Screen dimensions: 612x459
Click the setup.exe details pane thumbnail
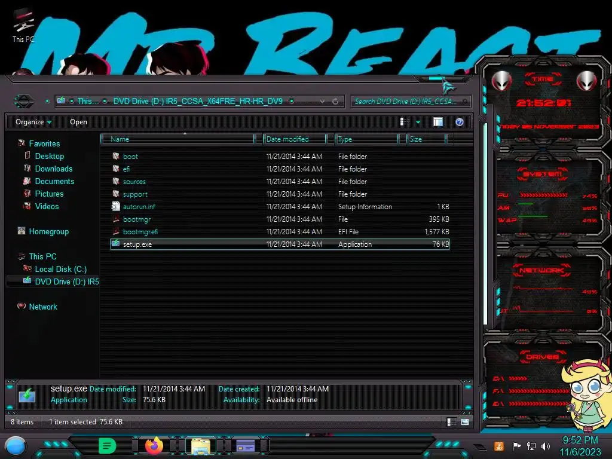click(27, 395)
